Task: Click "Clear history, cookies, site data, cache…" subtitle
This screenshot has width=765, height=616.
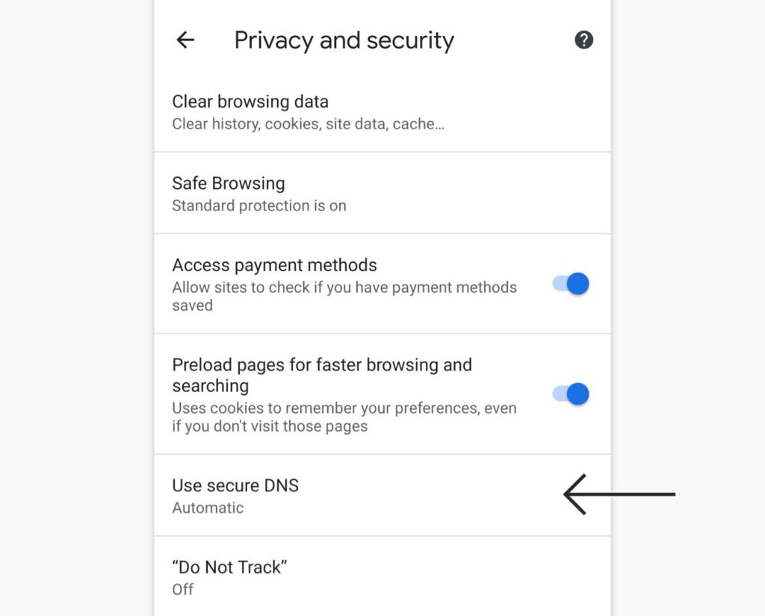Action: (308, 124)
